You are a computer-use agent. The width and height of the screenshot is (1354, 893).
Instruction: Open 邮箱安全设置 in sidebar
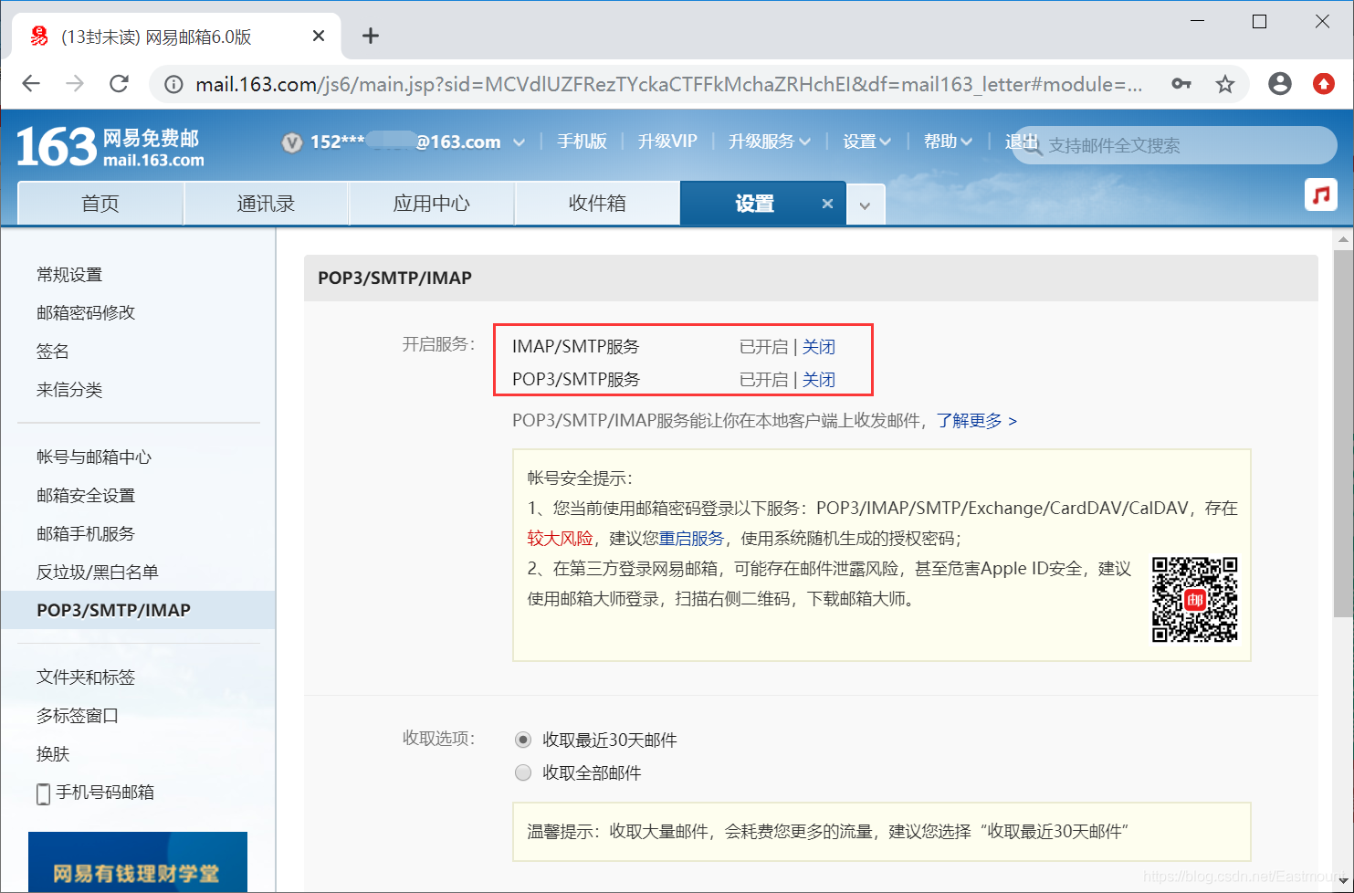pos(86,496)
